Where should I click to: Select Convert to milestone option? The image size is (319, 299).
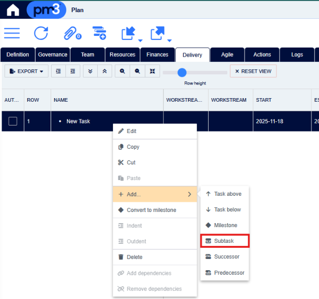[151, 210]
